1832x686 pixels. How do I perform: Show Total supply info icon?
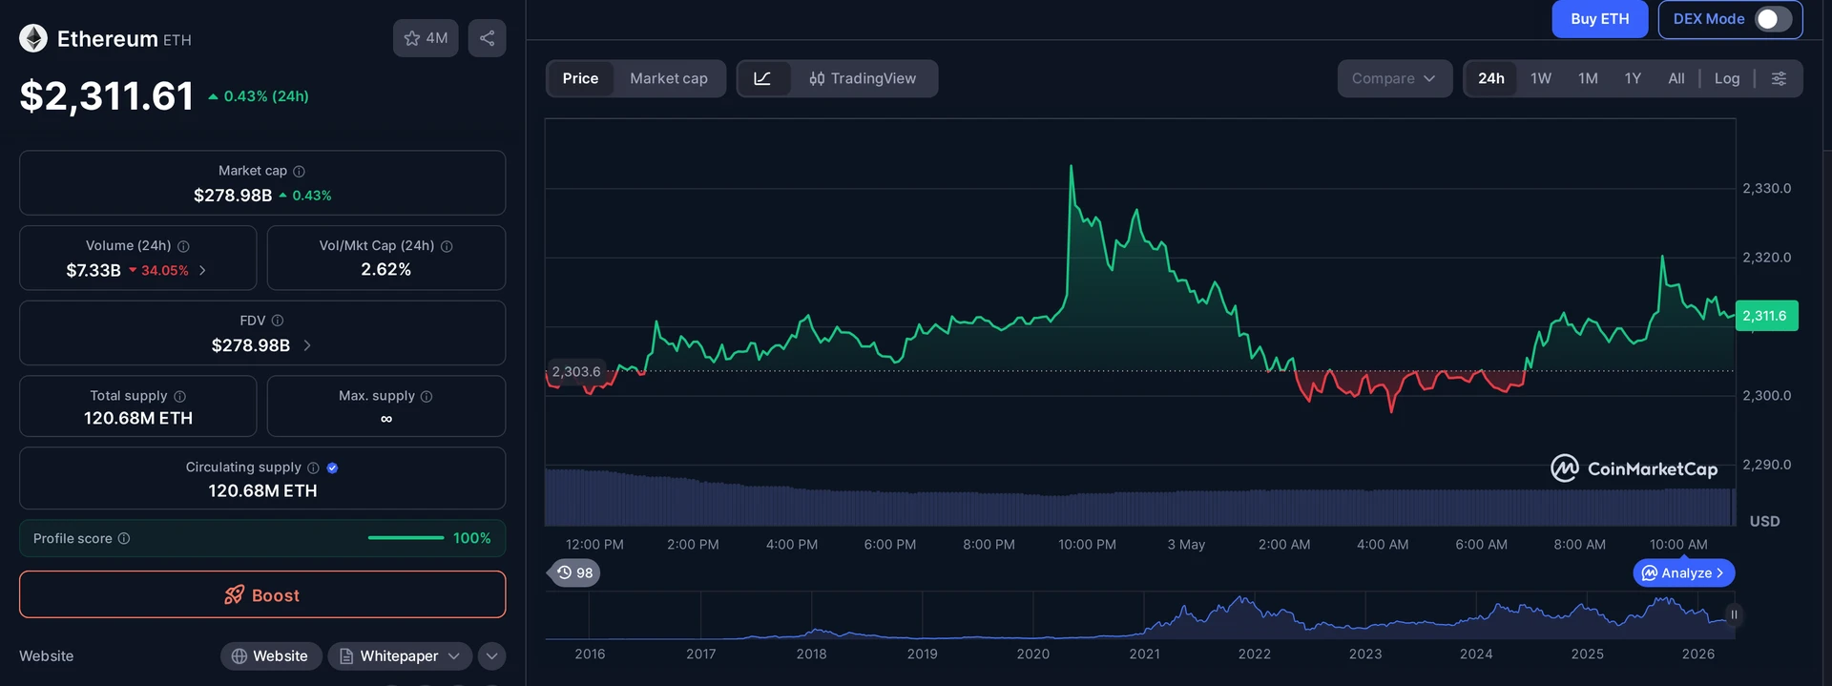tap(179, 396)
